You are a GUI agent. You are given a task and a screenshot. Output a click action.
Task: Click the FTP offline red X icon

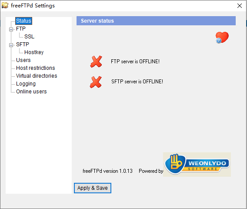click(96, 62)
